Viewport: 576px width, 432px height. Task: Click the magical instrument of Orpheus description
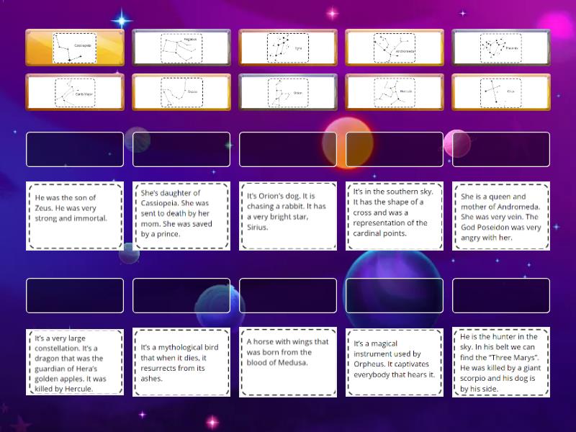click(395, 362)
